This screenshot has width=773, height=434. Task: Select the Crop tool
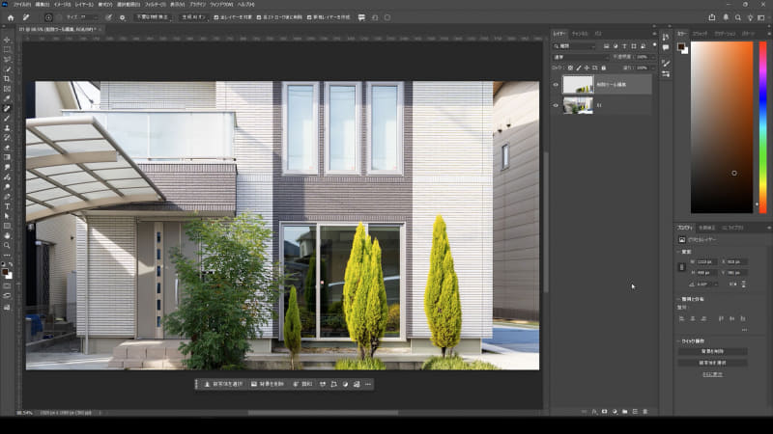tap(7, 79)
